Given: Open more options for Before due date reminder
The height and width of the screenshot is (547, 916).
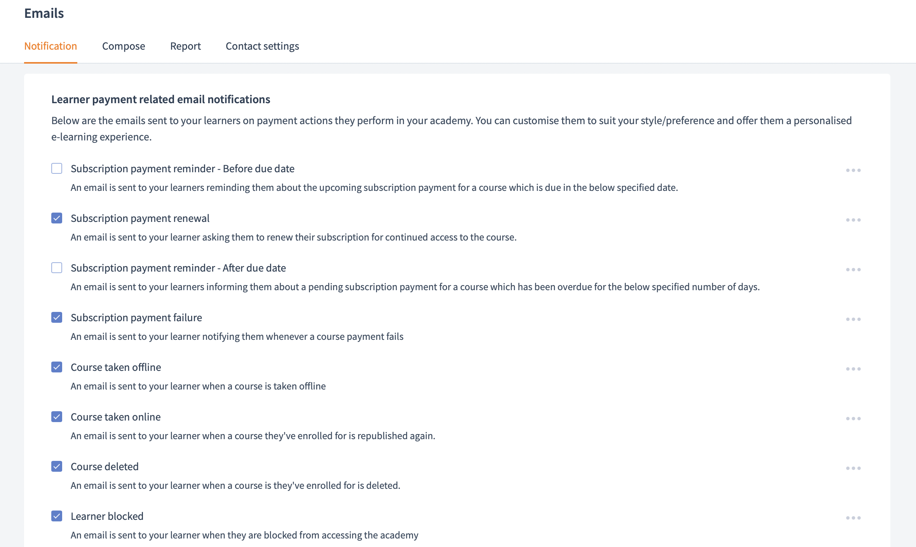Looking at the screenshot, I should pyautogui.click(x=853, y=170).
